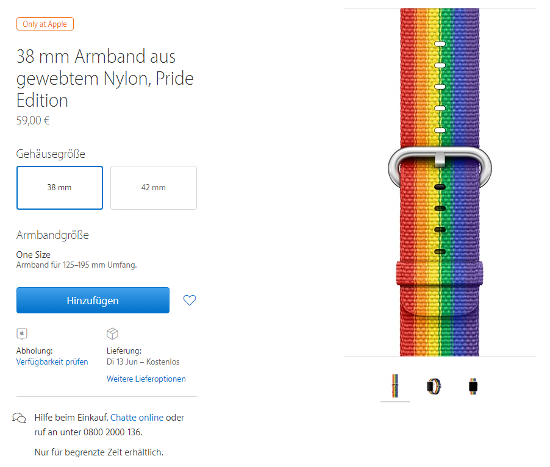Start a chat via Chatte online
Viewport: 550px width, 467px height.
coord(137,418)
